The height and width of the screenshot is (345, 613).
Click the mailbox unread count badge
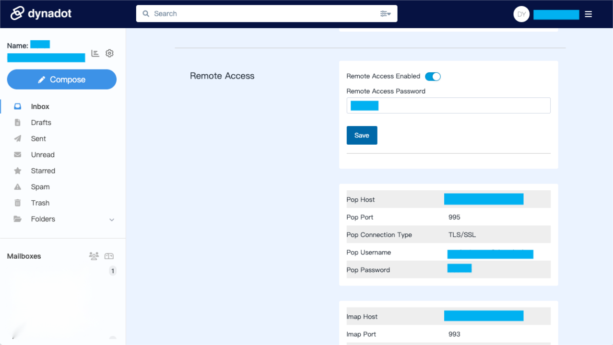(x=113, y=271)
